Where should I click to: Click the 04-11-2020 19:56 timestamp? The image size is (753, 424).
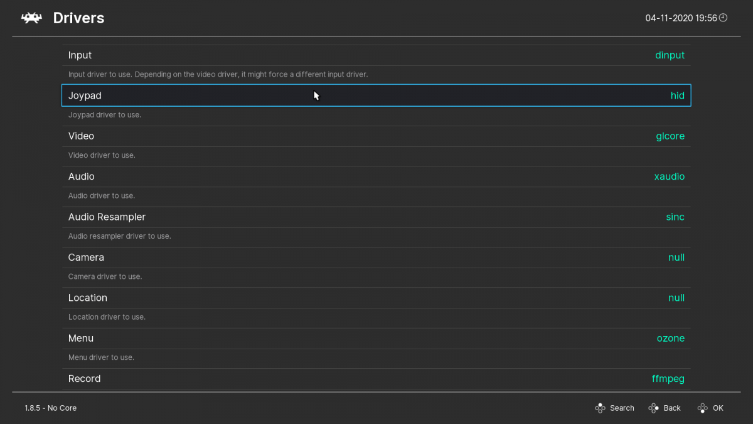click(x=681, y=18)
